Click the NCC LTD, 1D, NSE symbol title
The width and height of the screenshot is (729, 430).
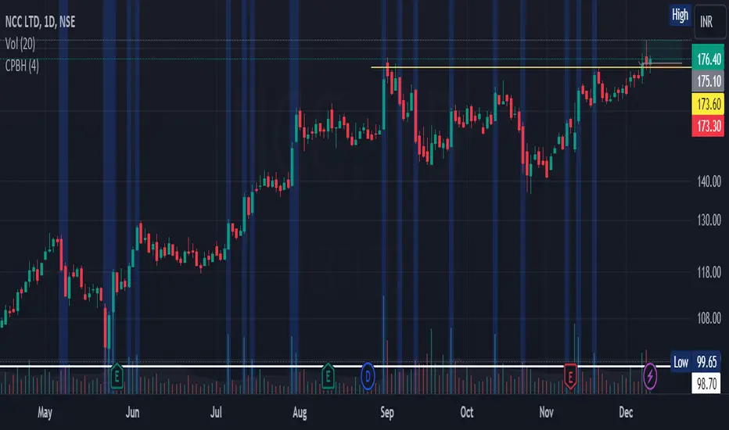(40, 21)
